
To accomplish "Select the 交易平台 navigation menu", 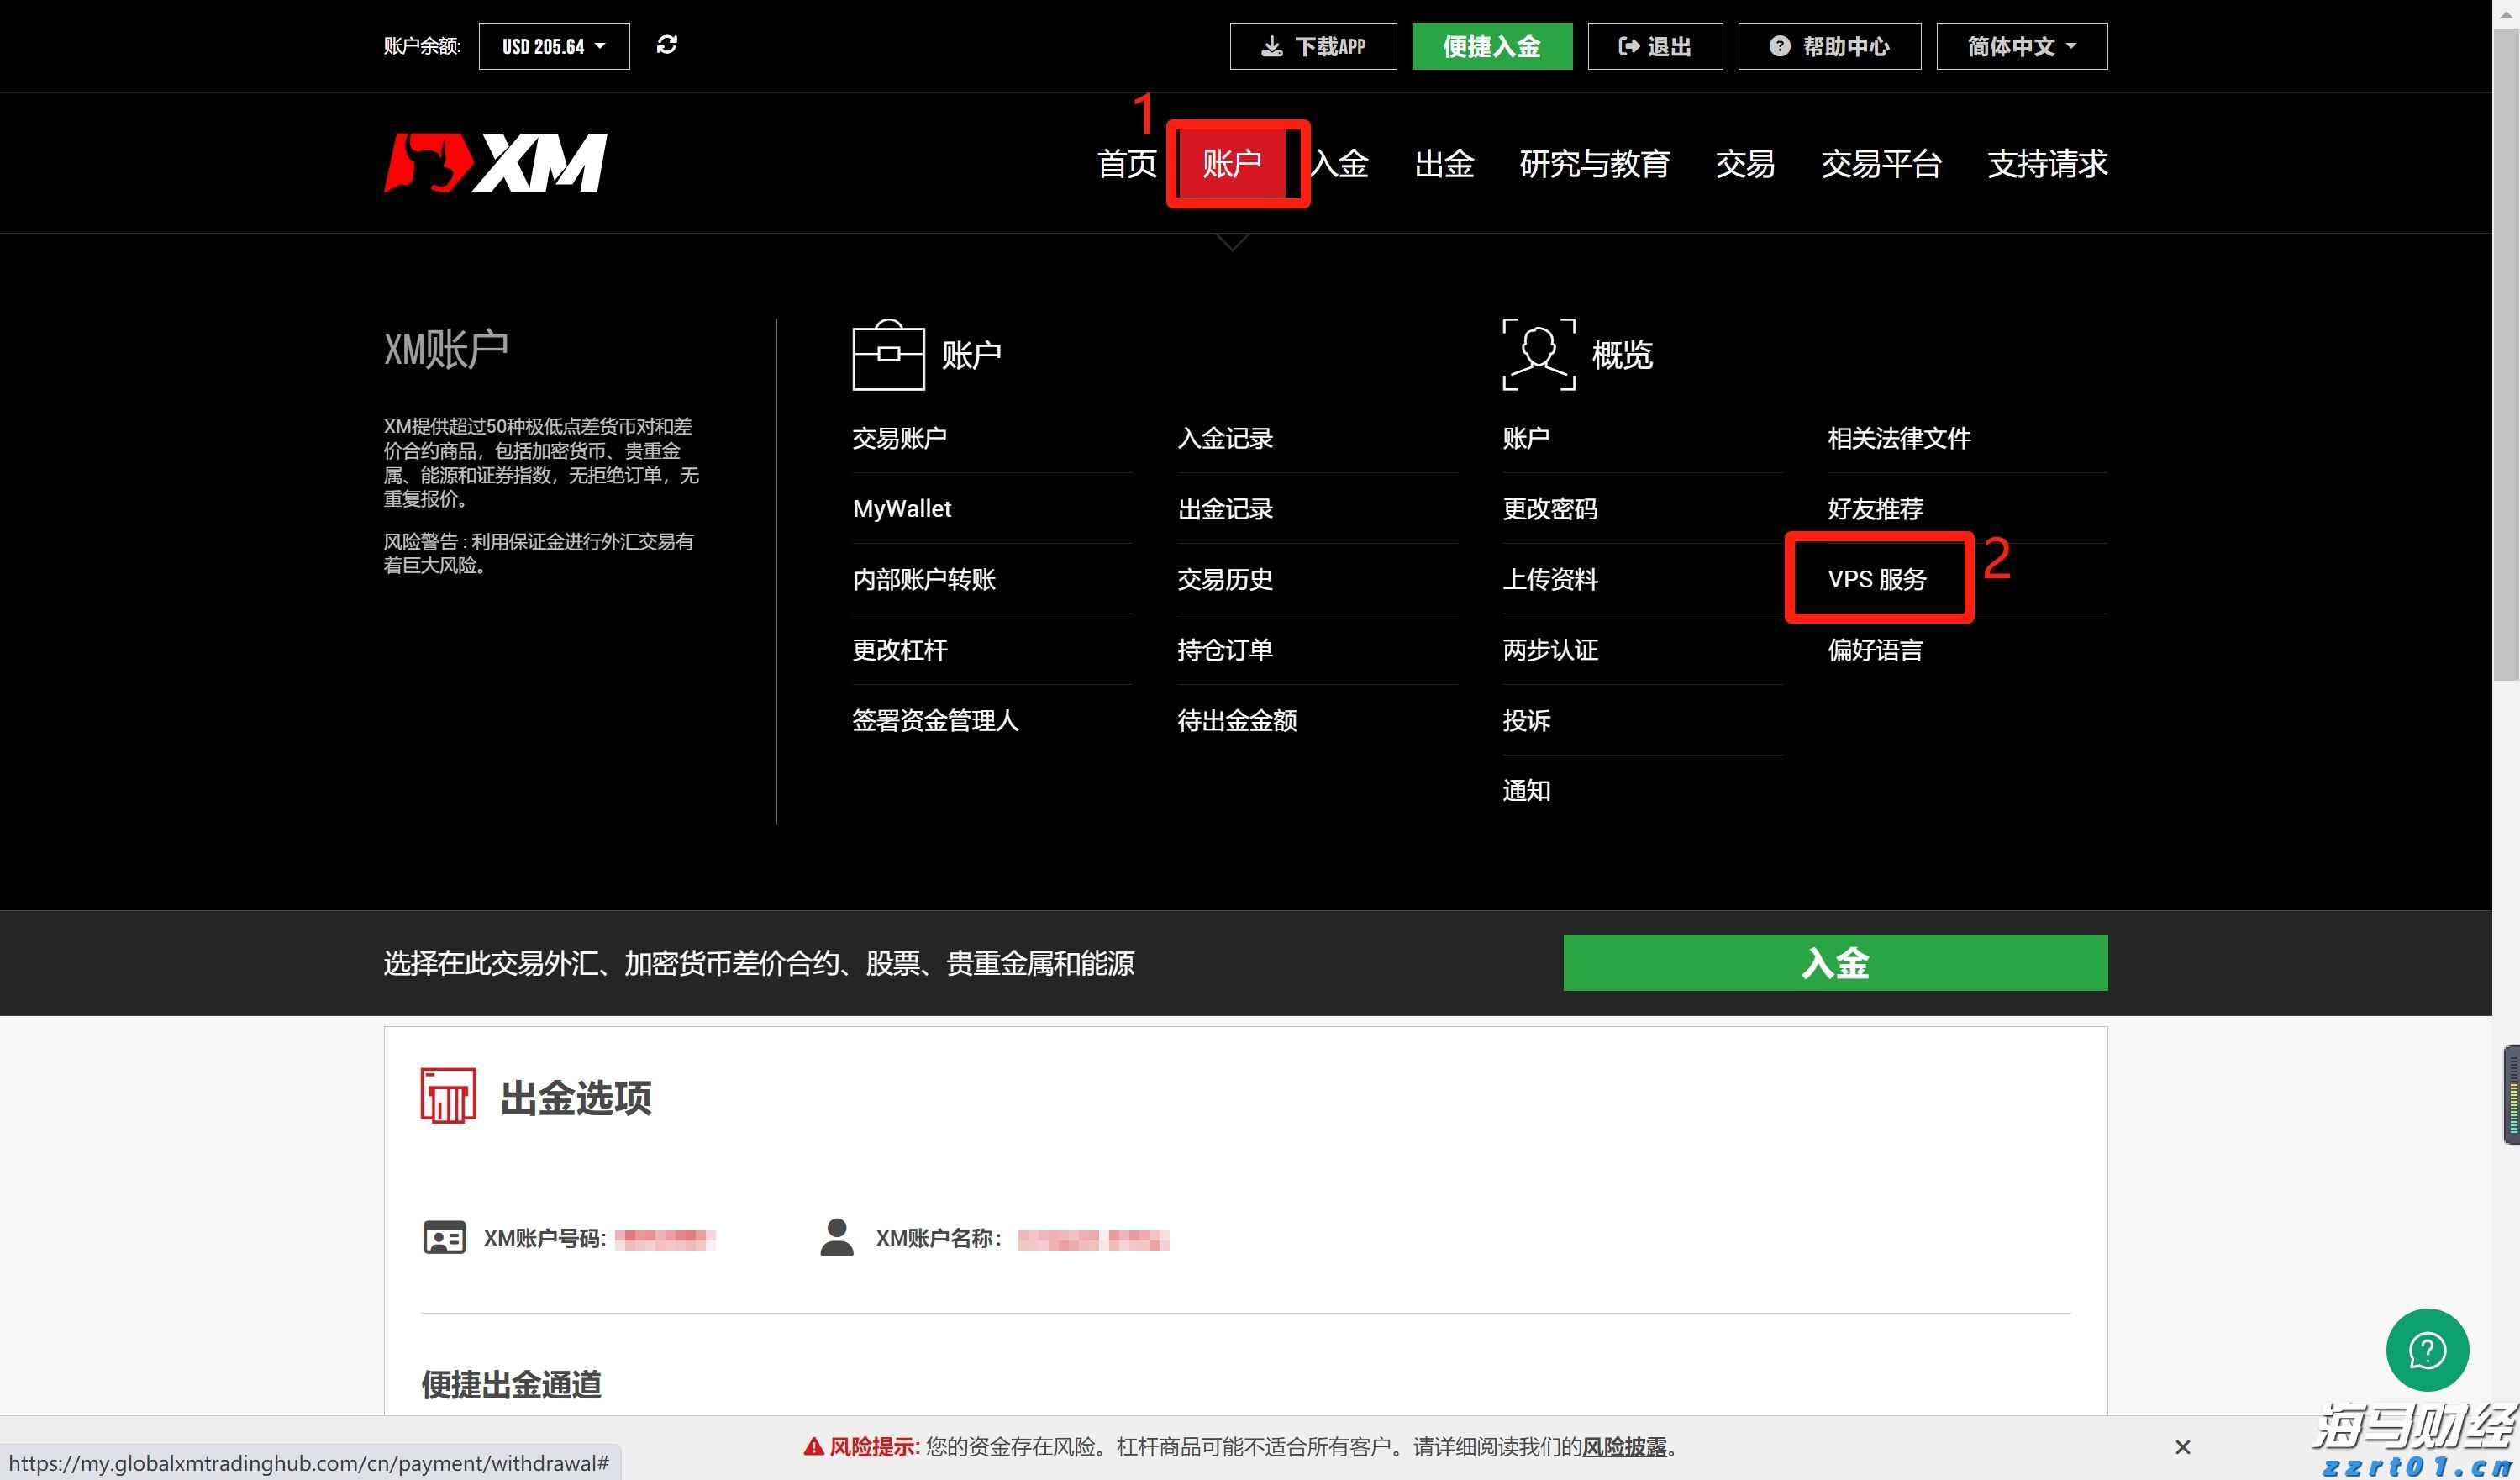I will 1881,163.
